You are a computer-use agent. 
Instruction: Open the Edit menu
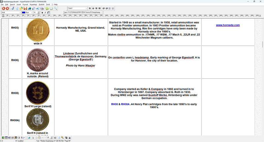click(7, 5)
